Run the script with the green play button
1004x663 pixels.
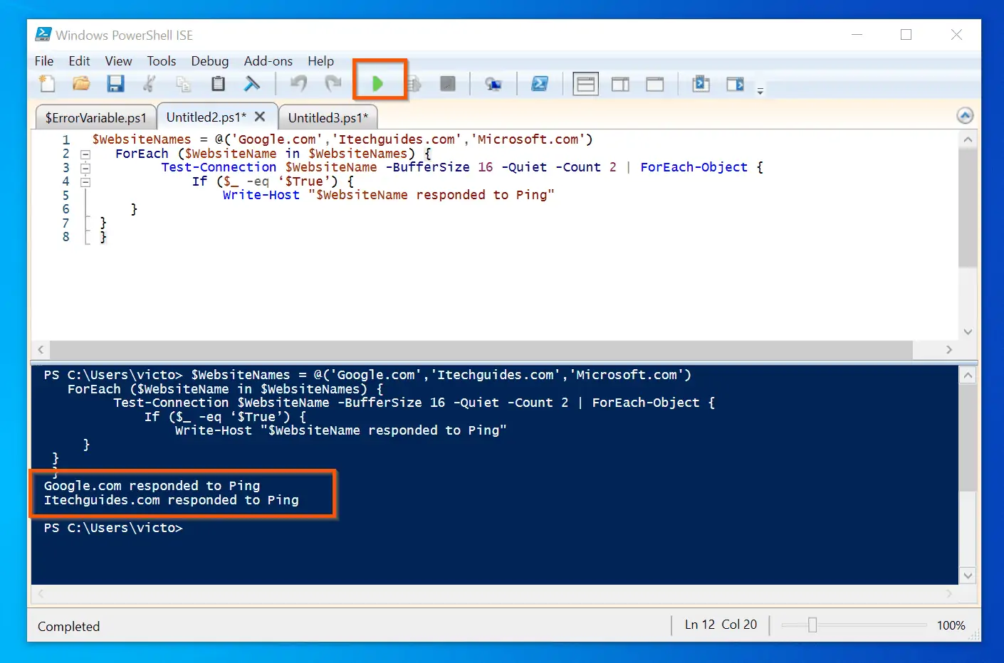click(378, 84)
